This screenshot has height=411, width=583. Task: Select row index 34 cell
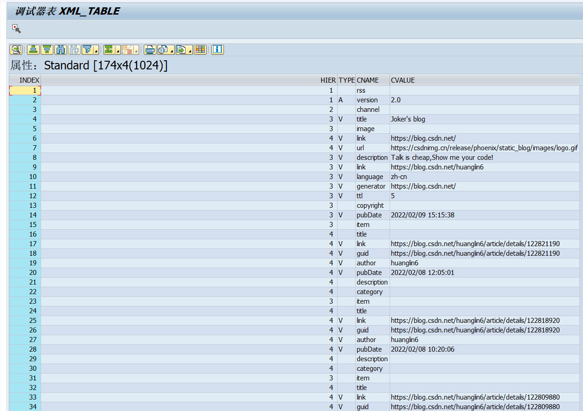(x=25, y=406)
